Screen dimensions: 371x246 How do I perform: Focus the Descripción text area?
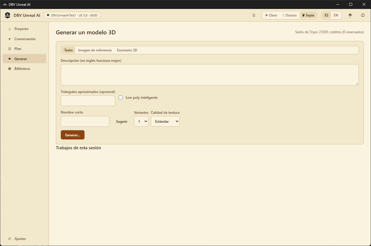pos(210,75)
